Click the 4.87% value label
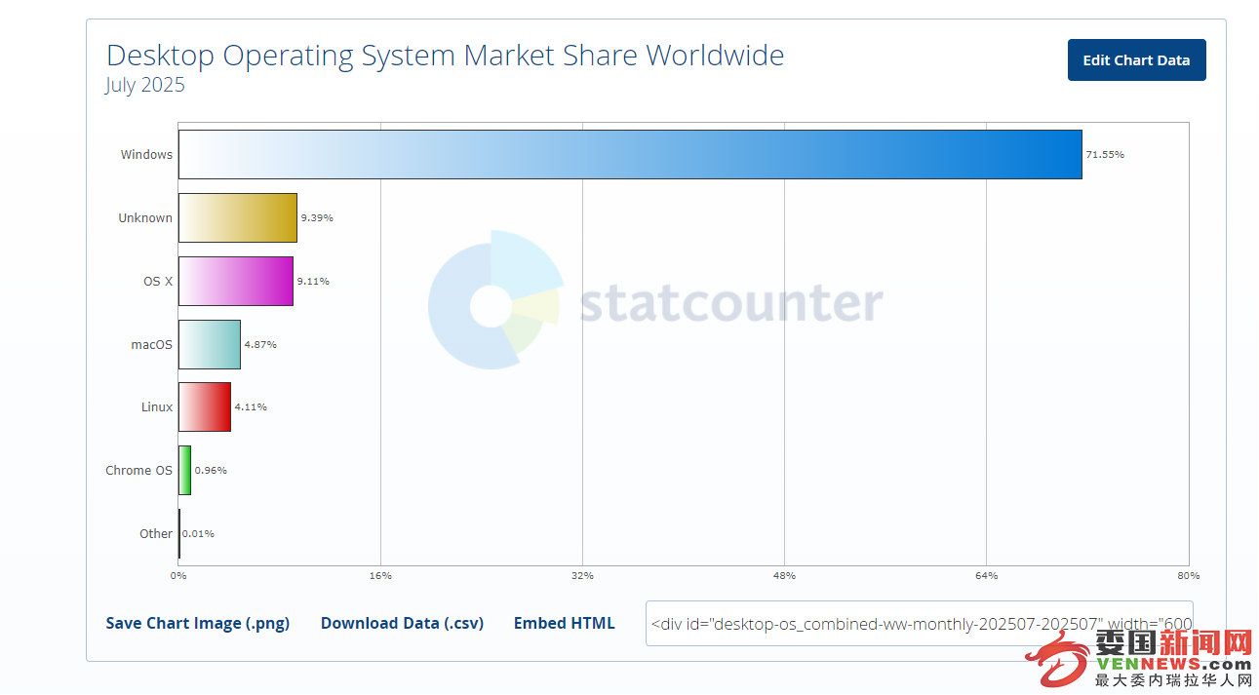This screenshot has width=1259, height=695. [x=260, y=344]
